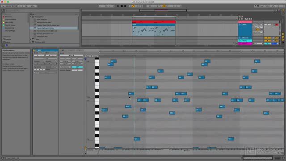Expand the Chord folder

pyautogui.click(x=31, y=39)
